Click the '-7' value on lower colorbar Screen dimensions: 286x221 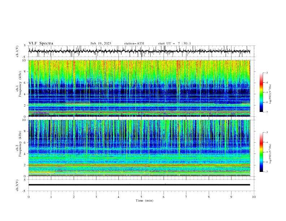coord(266,172)
